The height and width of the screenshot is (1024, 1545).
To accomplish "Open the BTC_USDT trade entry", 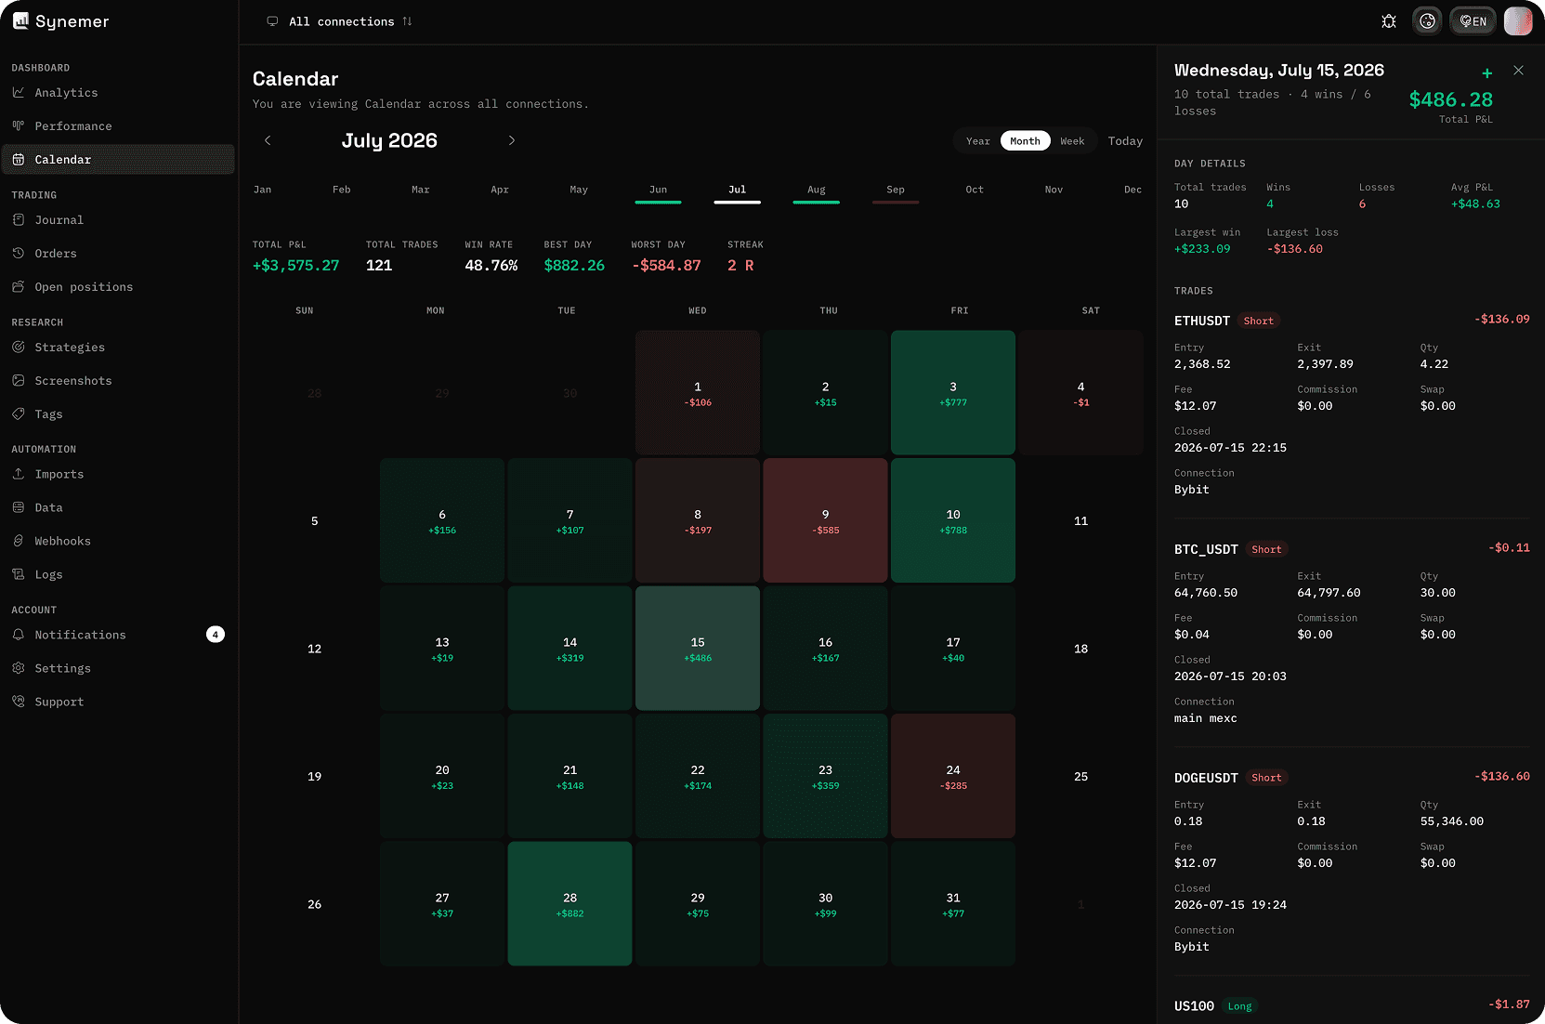I will (x=1352, y=633).
